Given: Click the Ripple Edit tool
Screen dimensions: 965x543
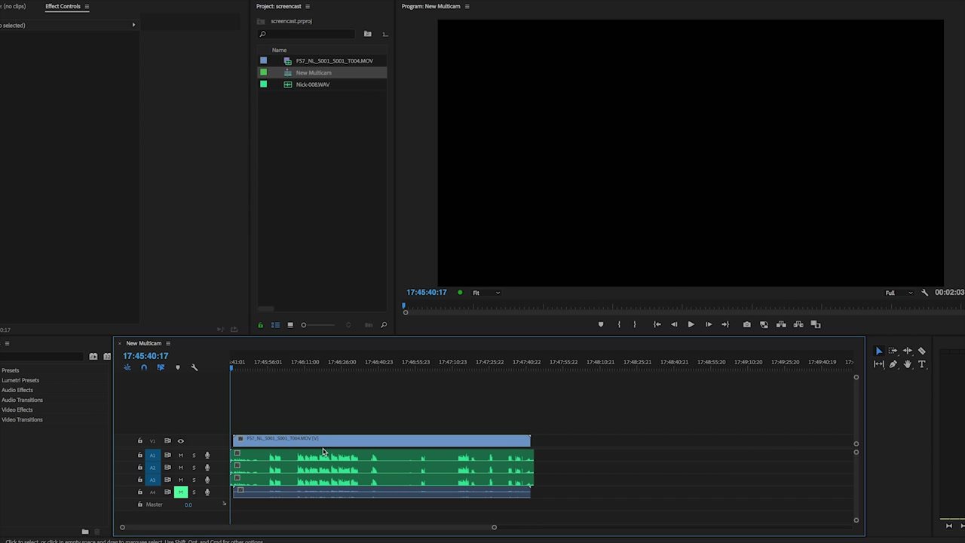Looking at the screenshot, I should (x=907, y=351).
